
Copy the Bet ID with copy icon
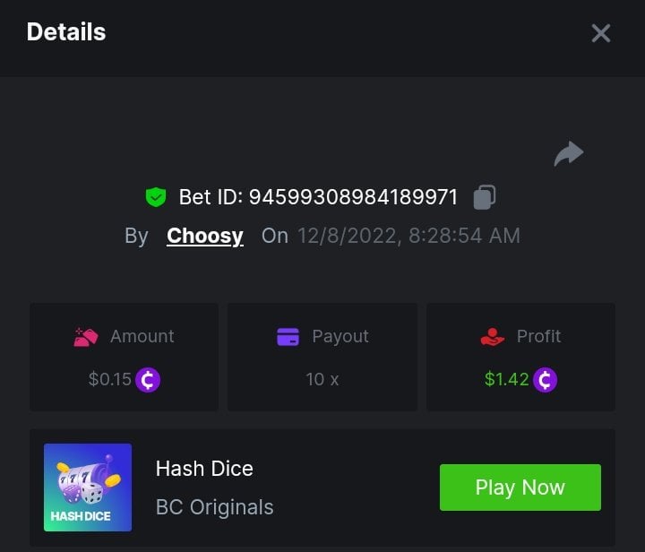tap(484, 196)
